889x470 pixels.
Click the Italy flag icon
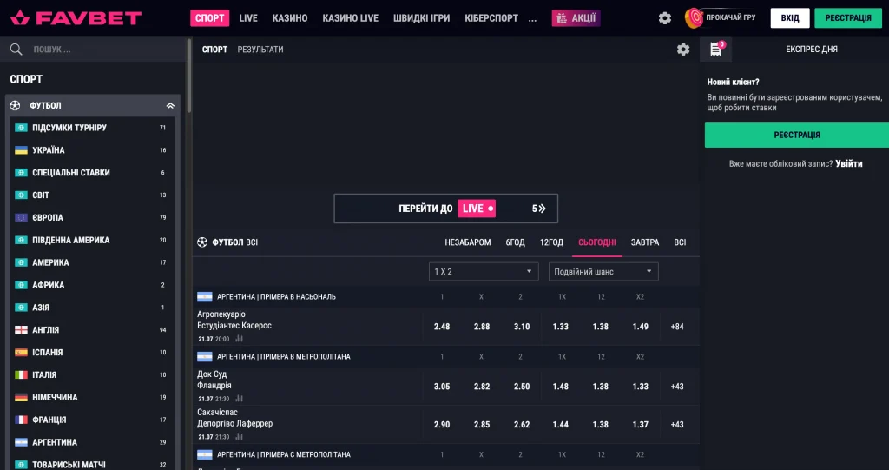tap(21, 375)
